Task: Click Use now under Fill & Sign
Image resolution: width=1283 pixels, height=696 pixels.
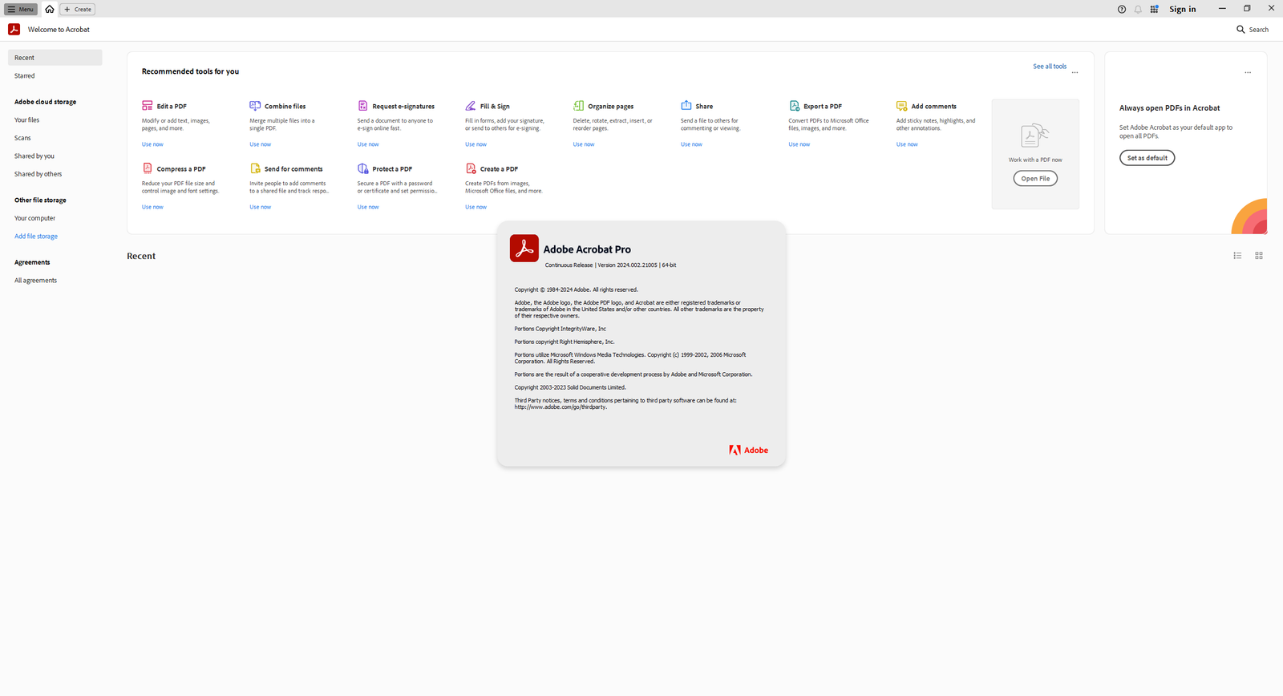Action: [x=476, y=144]
